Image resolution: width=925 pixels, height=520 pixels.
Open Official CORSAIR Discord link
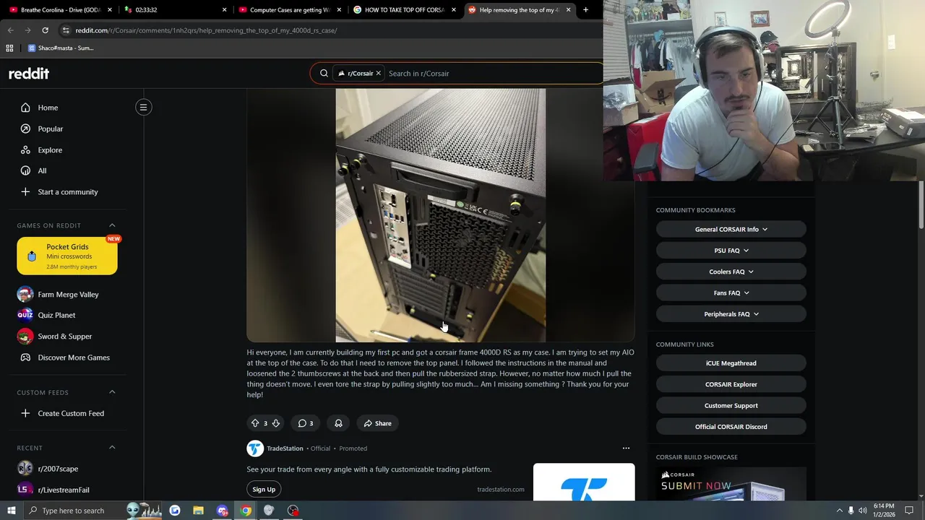(731, 427)
